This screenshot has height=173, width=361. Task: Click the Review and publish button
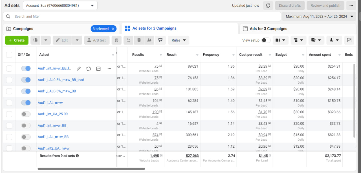(x=325, y=6)
